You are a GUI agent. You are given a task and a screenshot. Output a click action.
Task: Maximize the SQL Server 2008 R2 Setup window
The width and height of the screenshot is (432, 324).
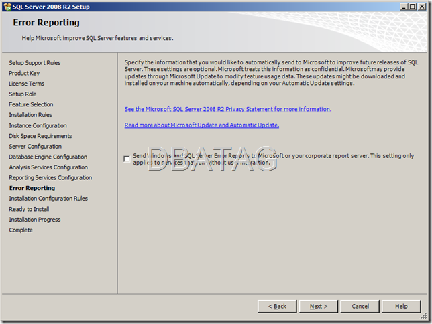coord(413,7)
